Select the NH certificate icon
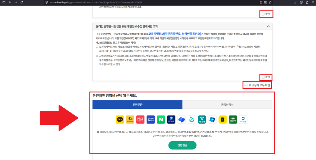Image resolution: width=316 pixels, height=160 pixels. [x=233, y=119]
